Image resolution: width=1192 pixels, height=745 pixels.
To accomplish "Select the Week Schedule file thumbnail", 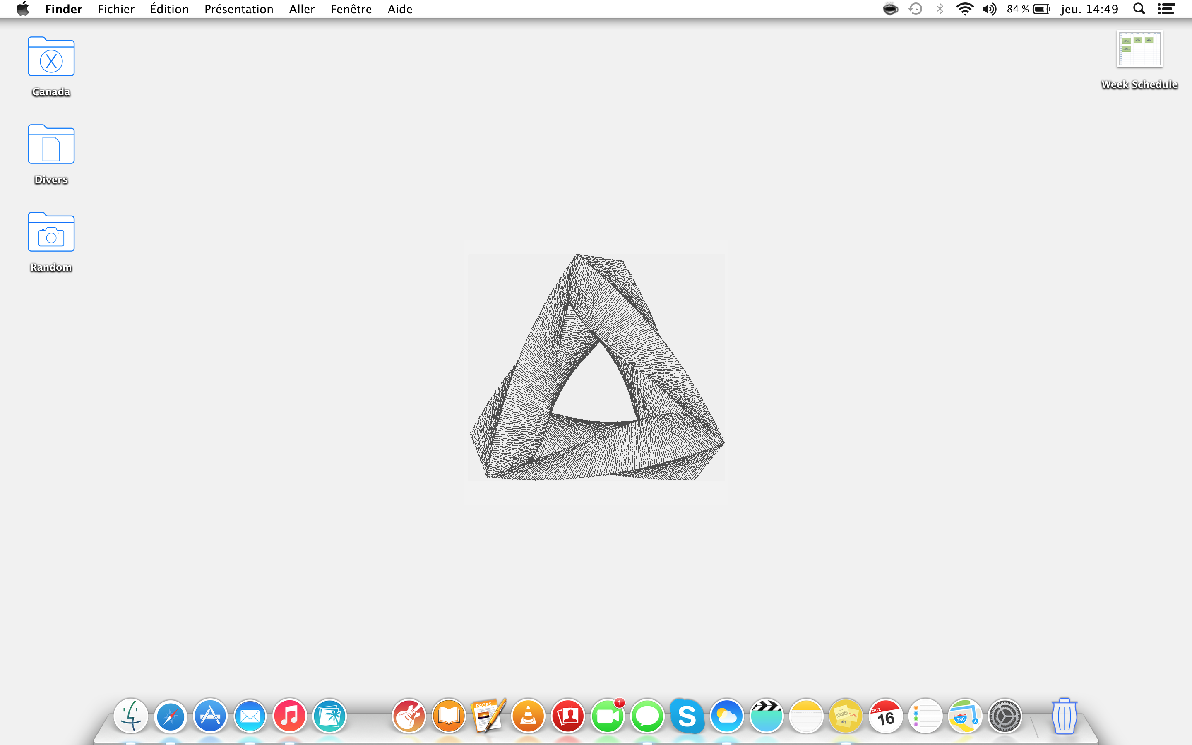I will (1139, 49).
